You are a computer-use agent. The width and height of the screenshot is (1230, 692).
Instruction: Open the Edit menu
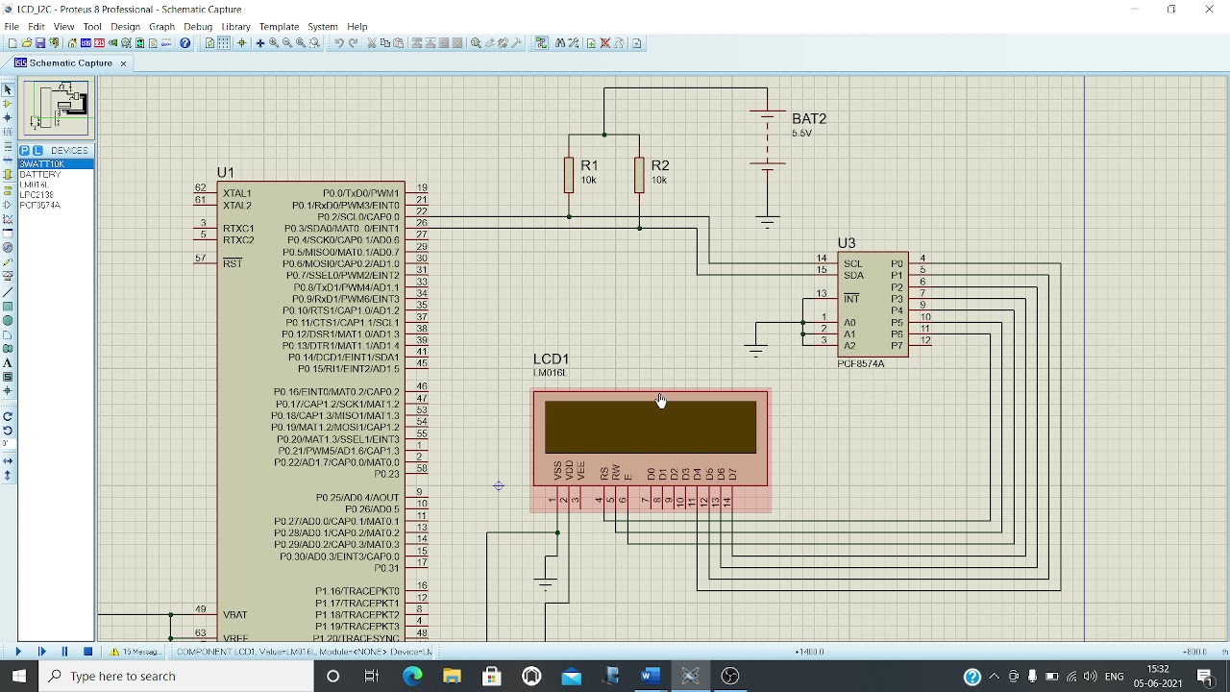coord(37,27)
